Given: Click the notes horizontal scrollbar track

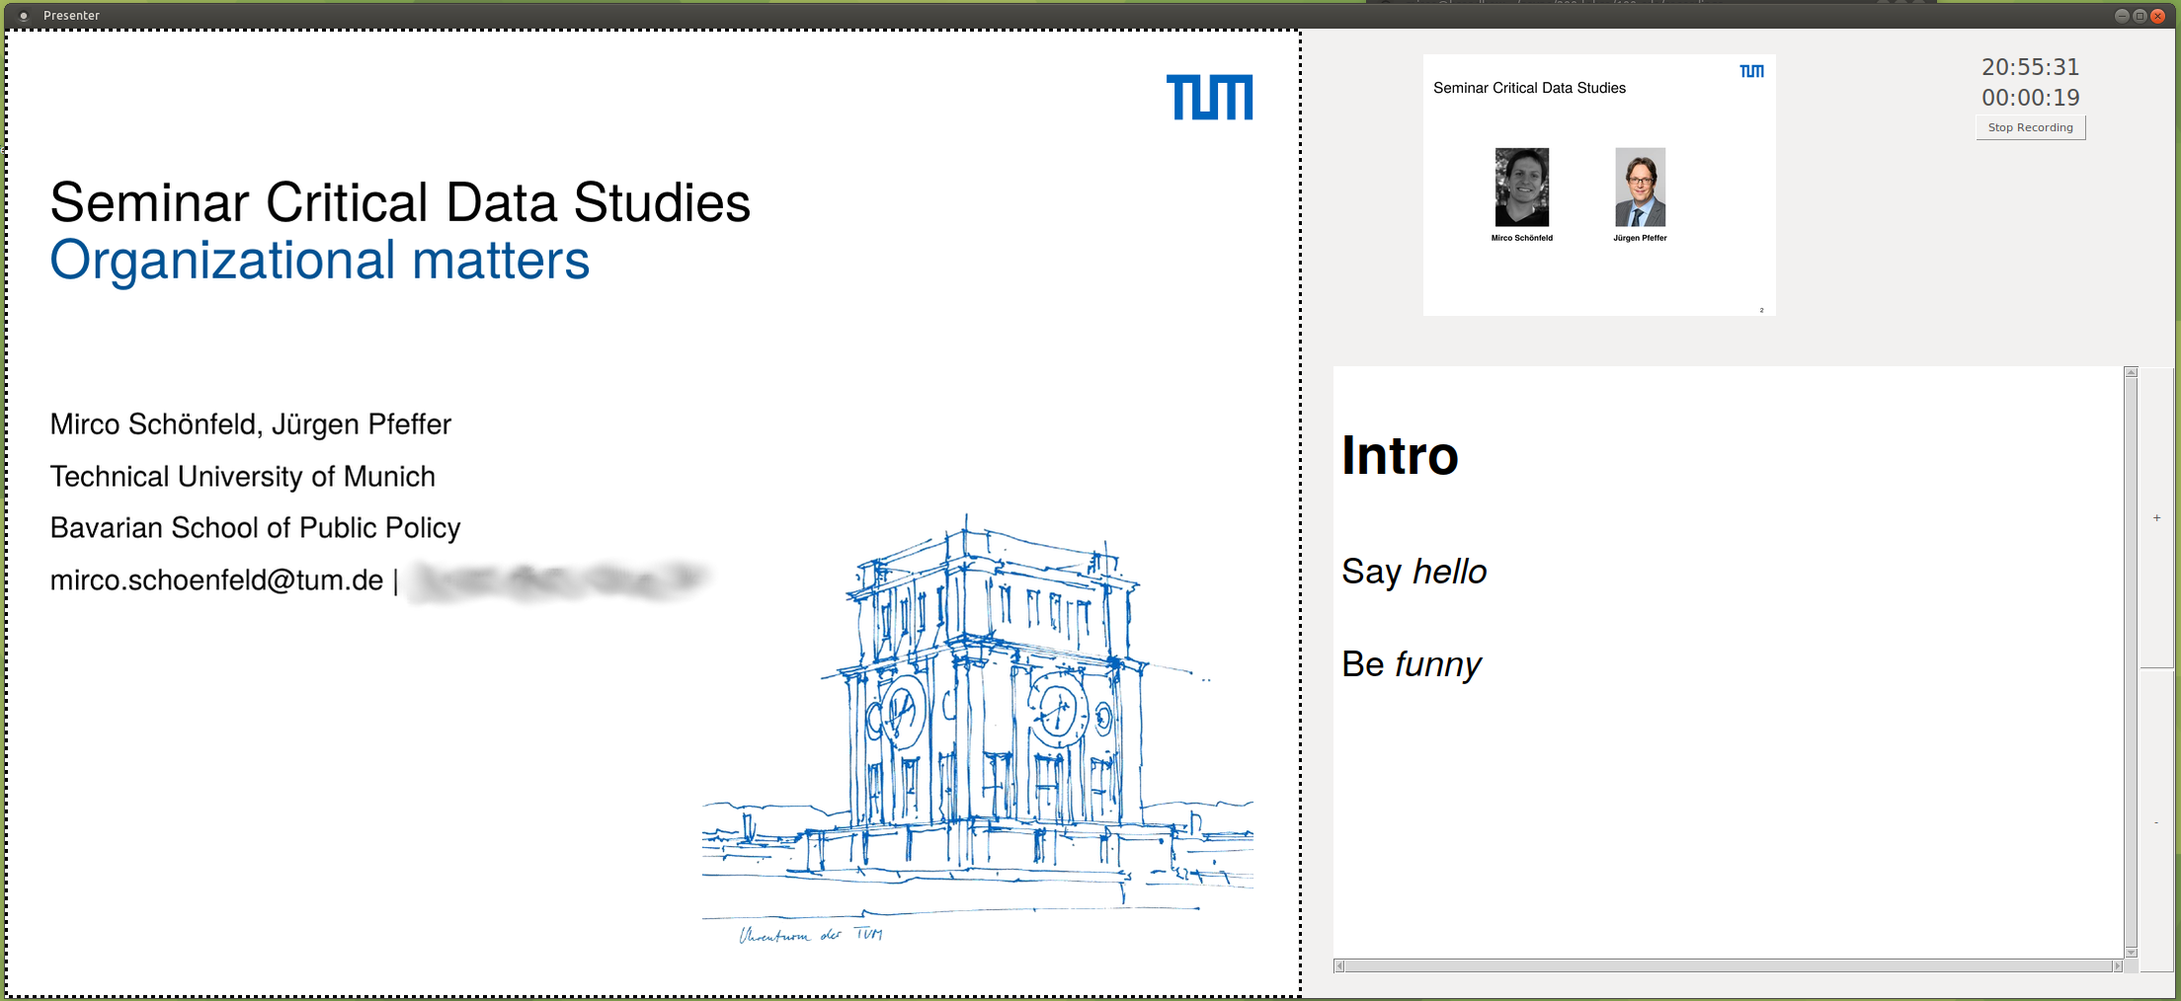Looking at the screenshot, I should 1729,965.
